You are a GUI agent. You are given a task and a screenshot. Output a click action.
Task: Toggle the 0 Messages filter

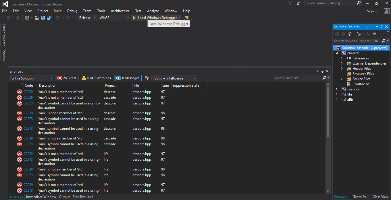[128, 78]
